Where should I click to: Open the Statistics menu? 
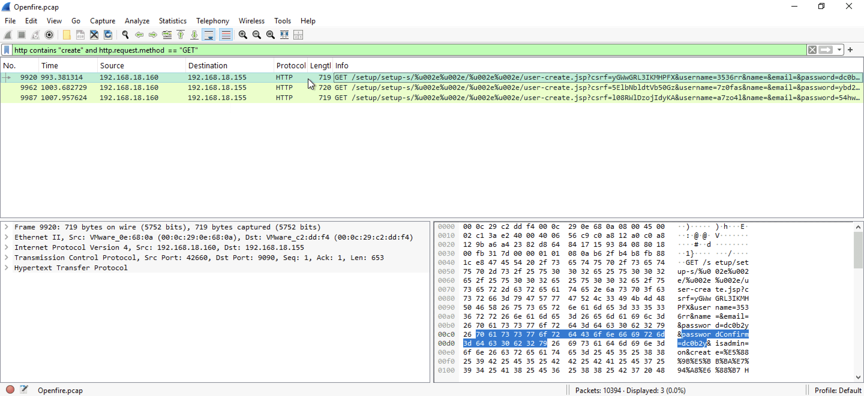pos(172,21)
